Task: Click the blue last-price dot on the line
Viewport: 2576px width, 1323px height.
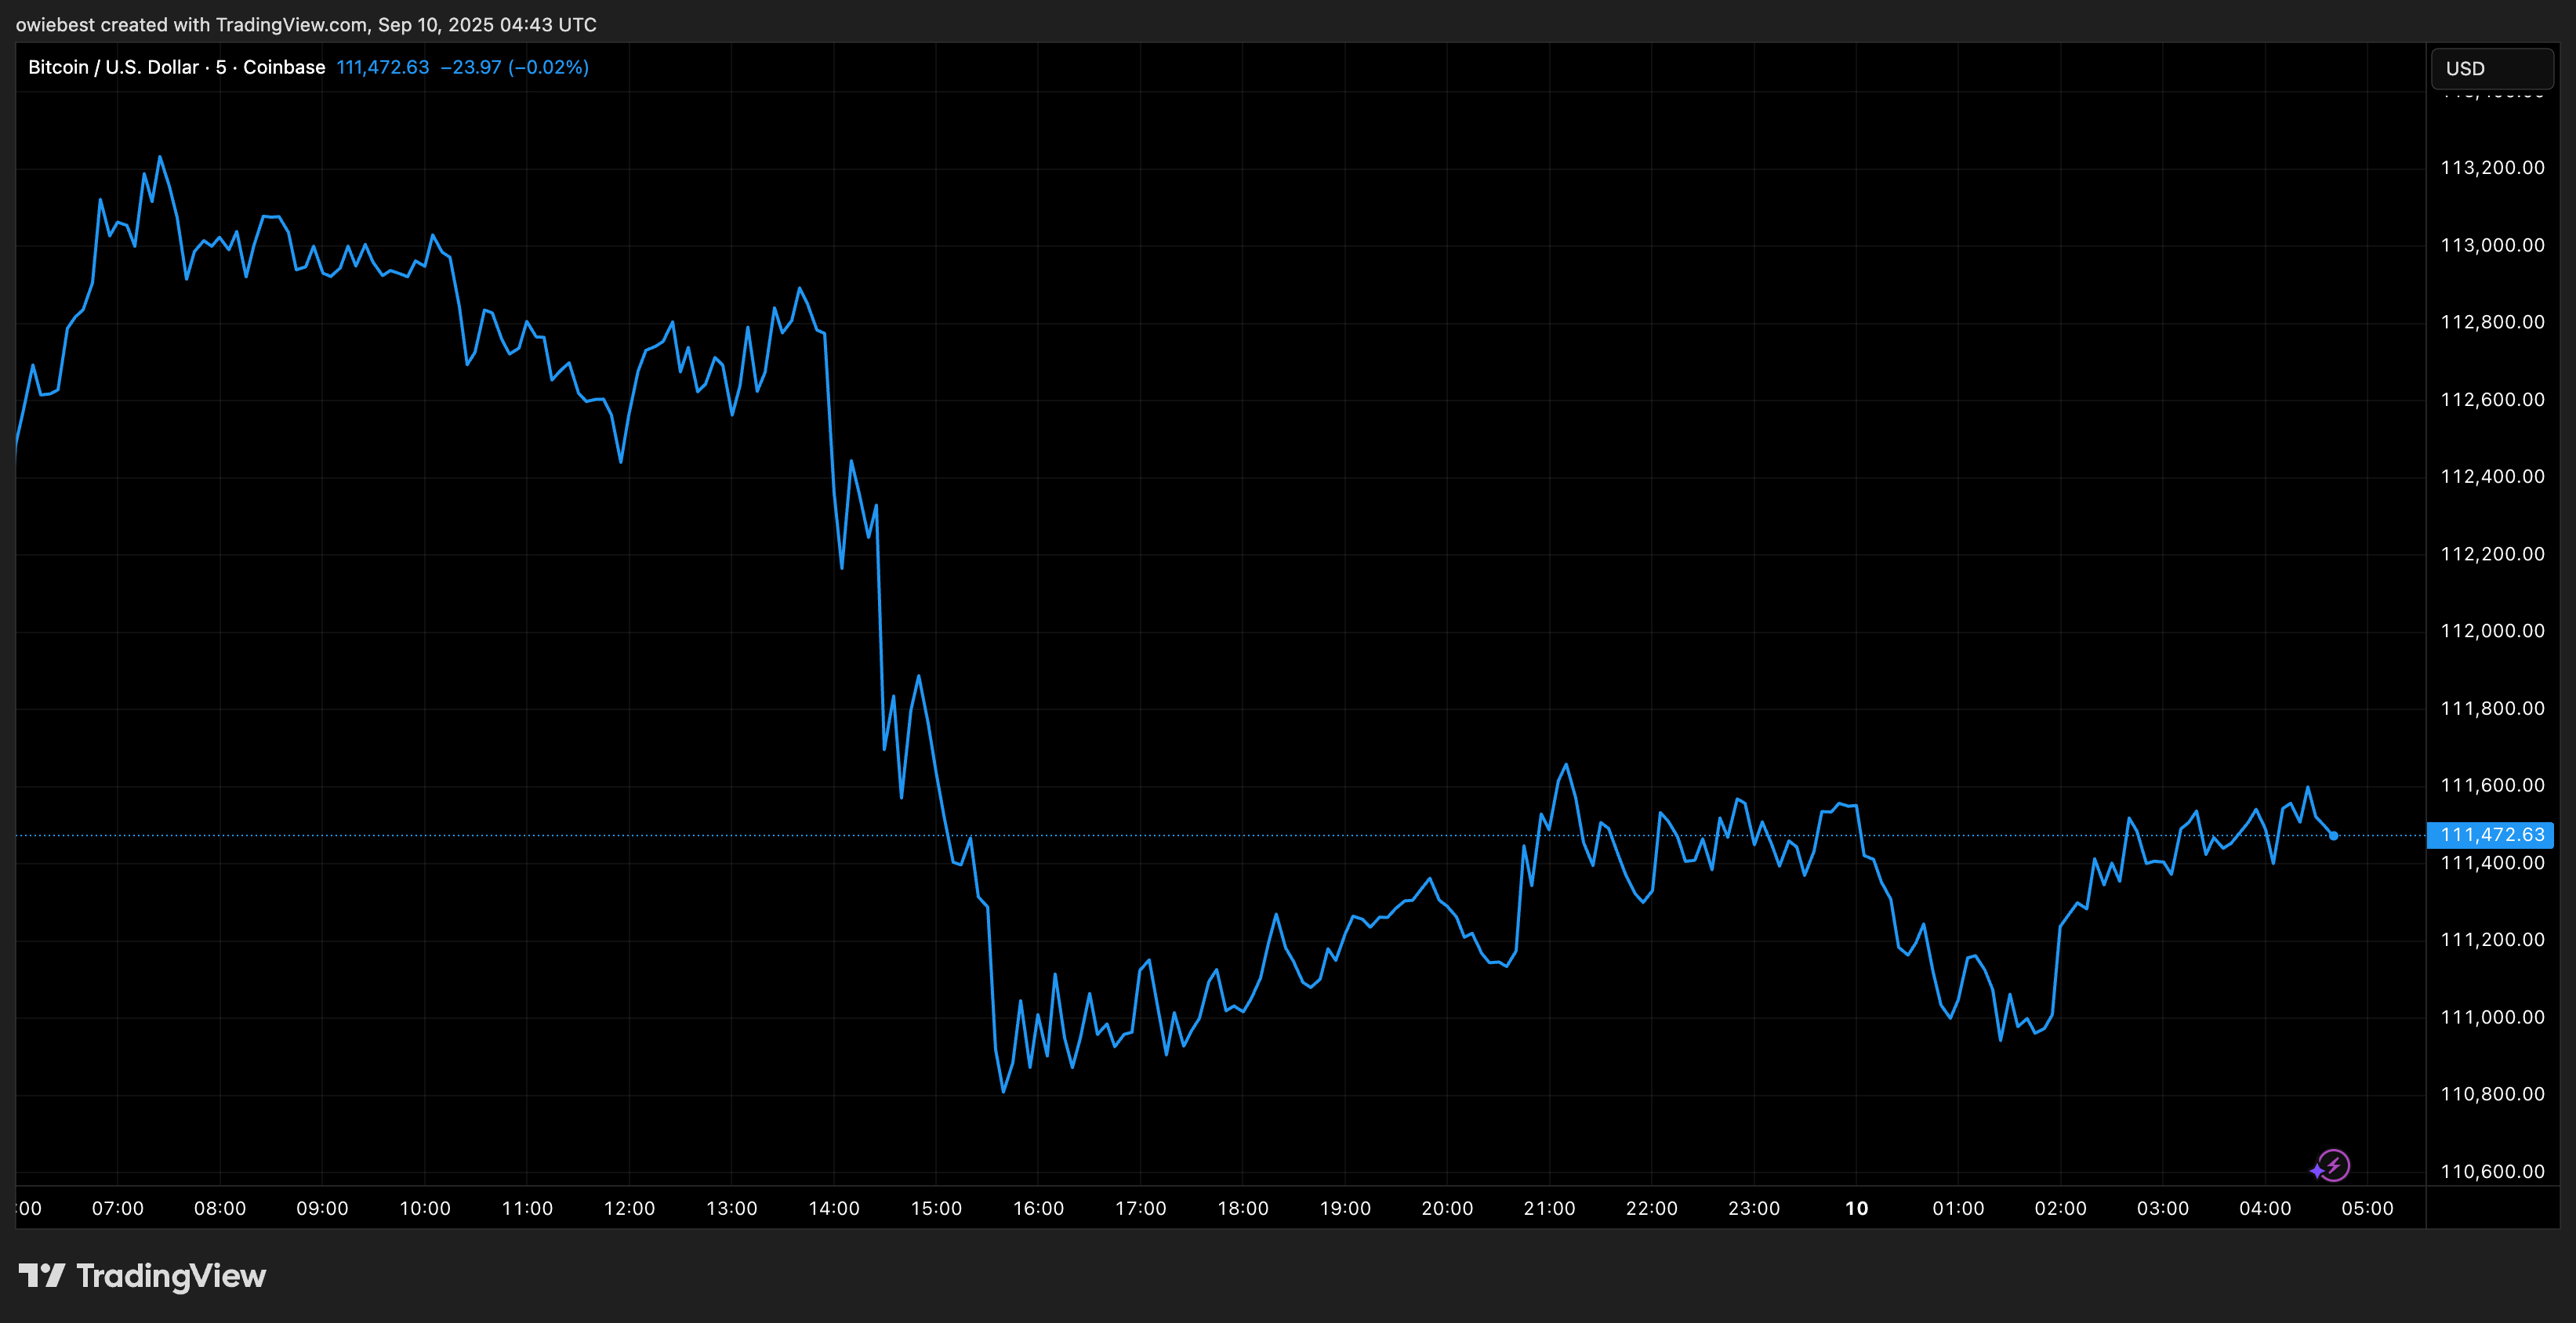Action: (x=2333, y=835)
